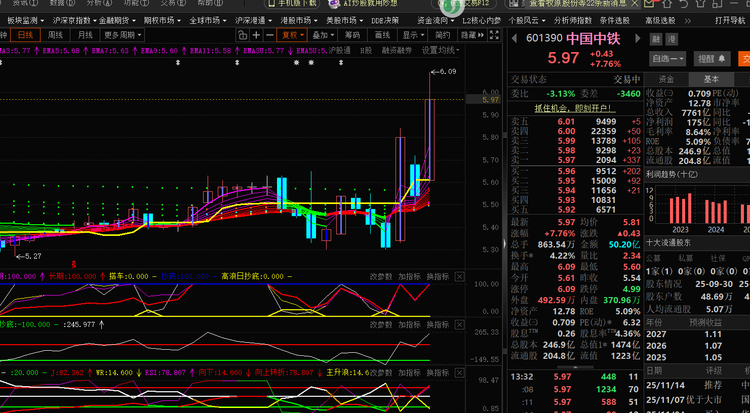Expand 港股市场 dropdown

(x=299, y=21)
